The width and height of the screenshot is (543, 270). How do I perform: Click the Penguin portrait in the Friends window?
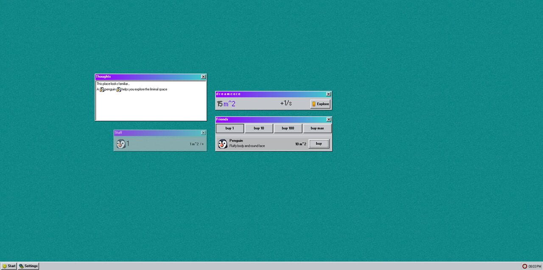pyautogui.click(x=222, y=144)
